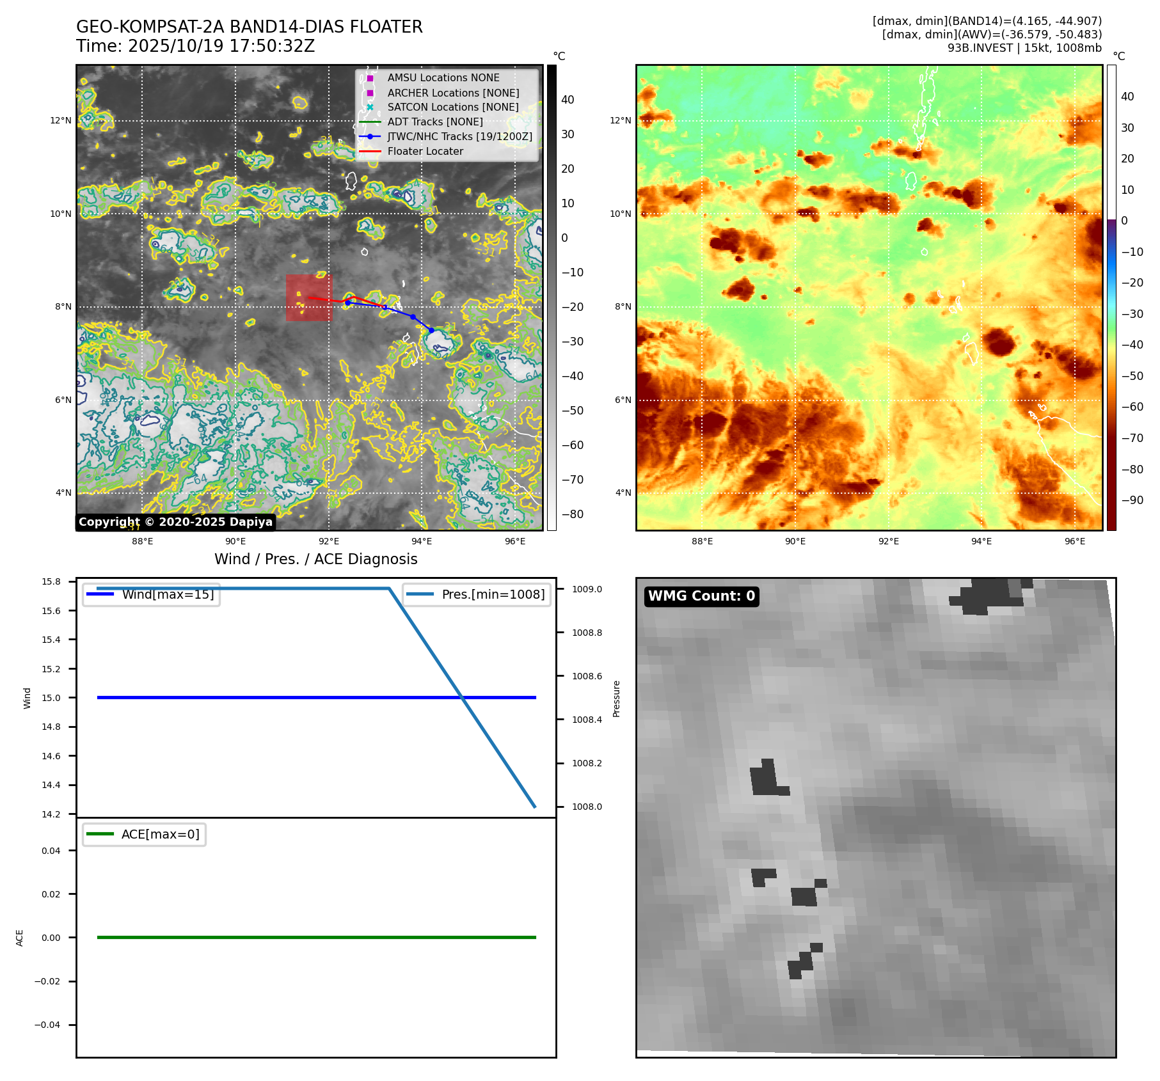Click the cyan SATCON Locations x marker
Viewport: 1160px width, 1081px height.
[x=370, y=107]
